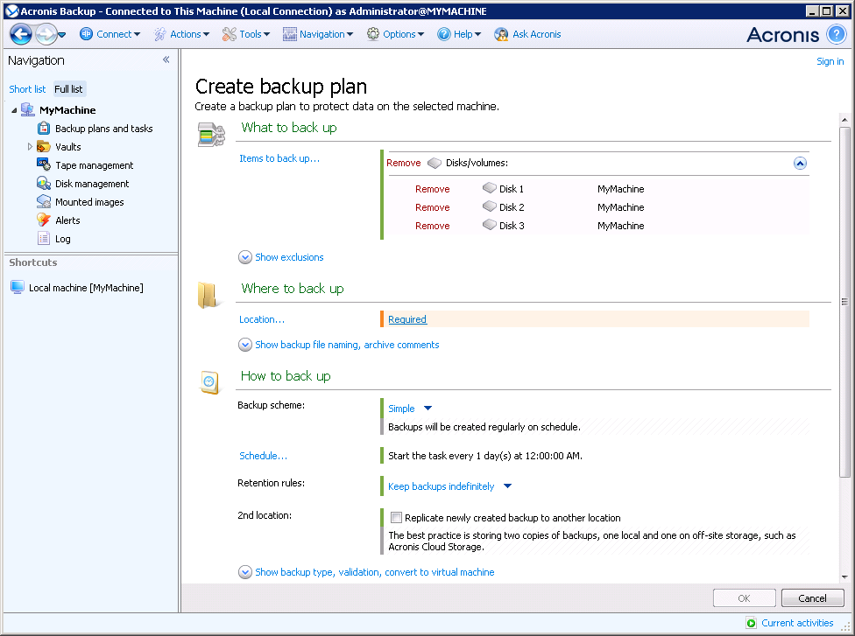Open the Keep backups indefinitely dropdown
Screen dimensions: 855x636
point(450,486)
